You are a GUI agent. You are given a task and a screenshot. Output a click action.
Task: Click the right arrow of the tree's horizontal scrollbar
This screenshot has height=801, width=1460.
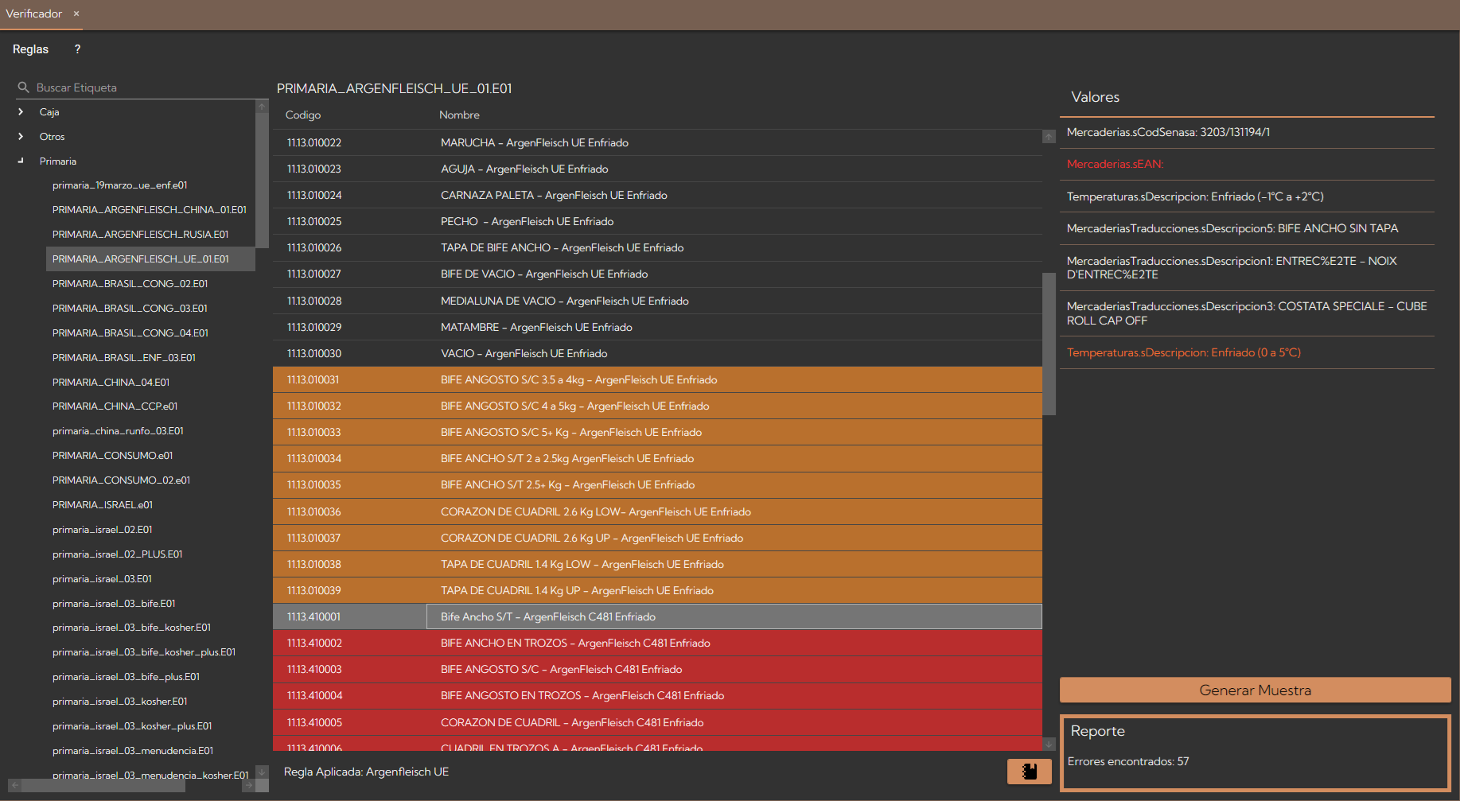(248, 785)
